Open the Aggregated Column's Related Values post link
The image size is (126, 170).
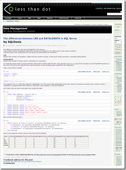(91, 24)
